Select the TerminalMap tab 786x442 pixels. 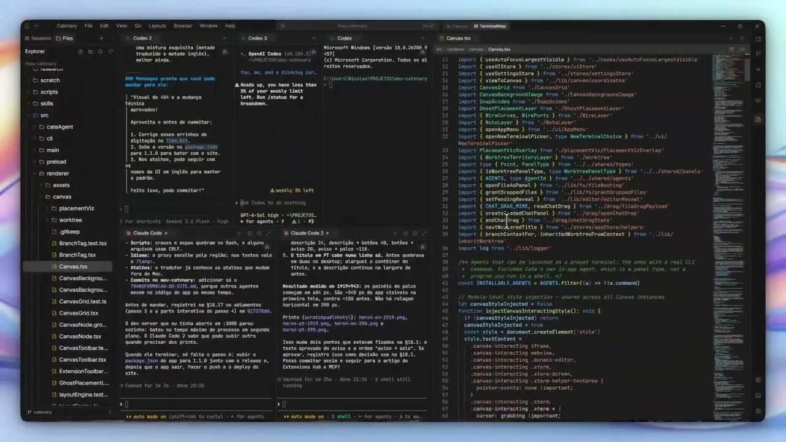[x=489, y=26]
